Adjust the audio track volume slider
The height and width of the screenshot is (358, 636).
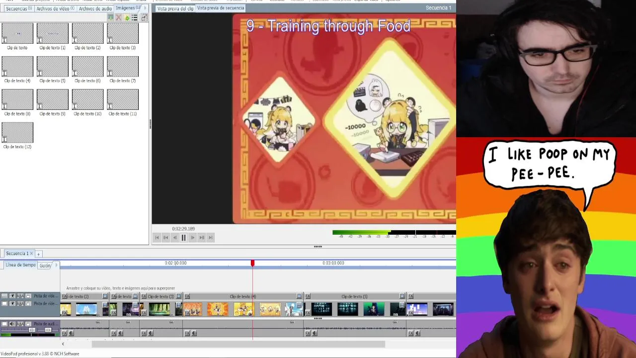pyautogui.click(x=32, y=330)
